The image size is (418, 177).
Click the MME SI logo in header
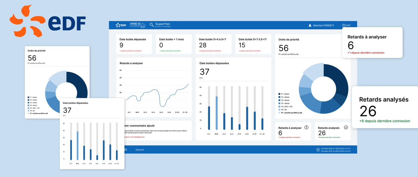(x=138, y=25)
